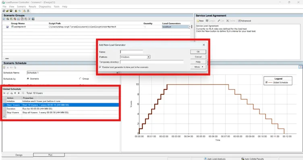
Task: Click the delete X icon in Scenario Schedule toolbar
Action: click(x=8, y=67)
